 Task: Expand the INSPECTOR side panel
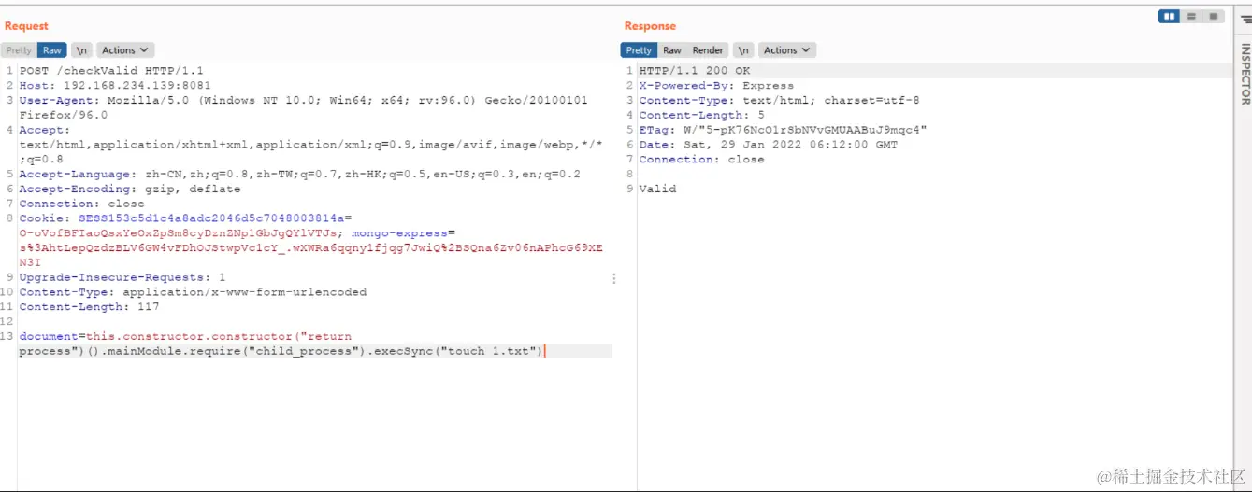(1245, 74)
